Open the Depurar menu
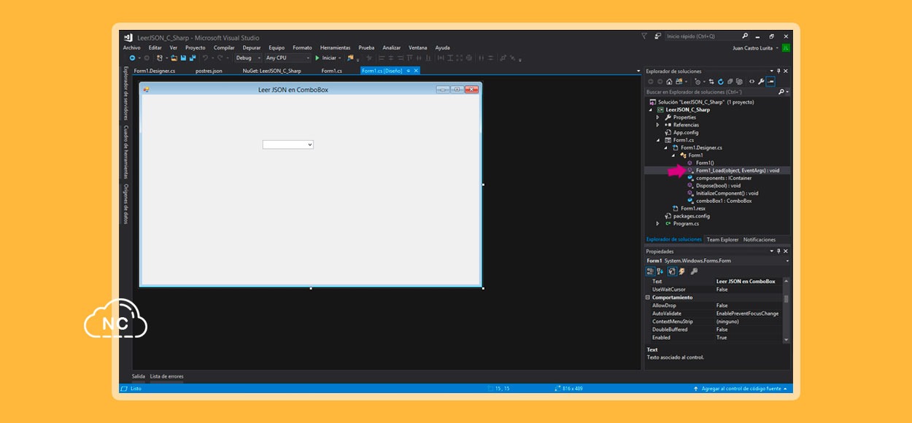This screenshot has width=912, height=423. pyautogui.click(x=252, y=47)
